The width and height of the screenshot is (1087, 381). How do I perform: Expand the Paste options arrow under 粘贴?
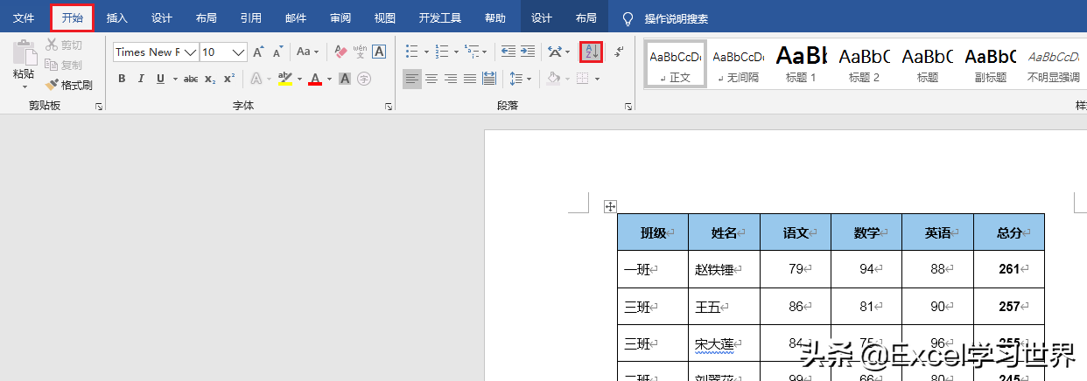25,87
